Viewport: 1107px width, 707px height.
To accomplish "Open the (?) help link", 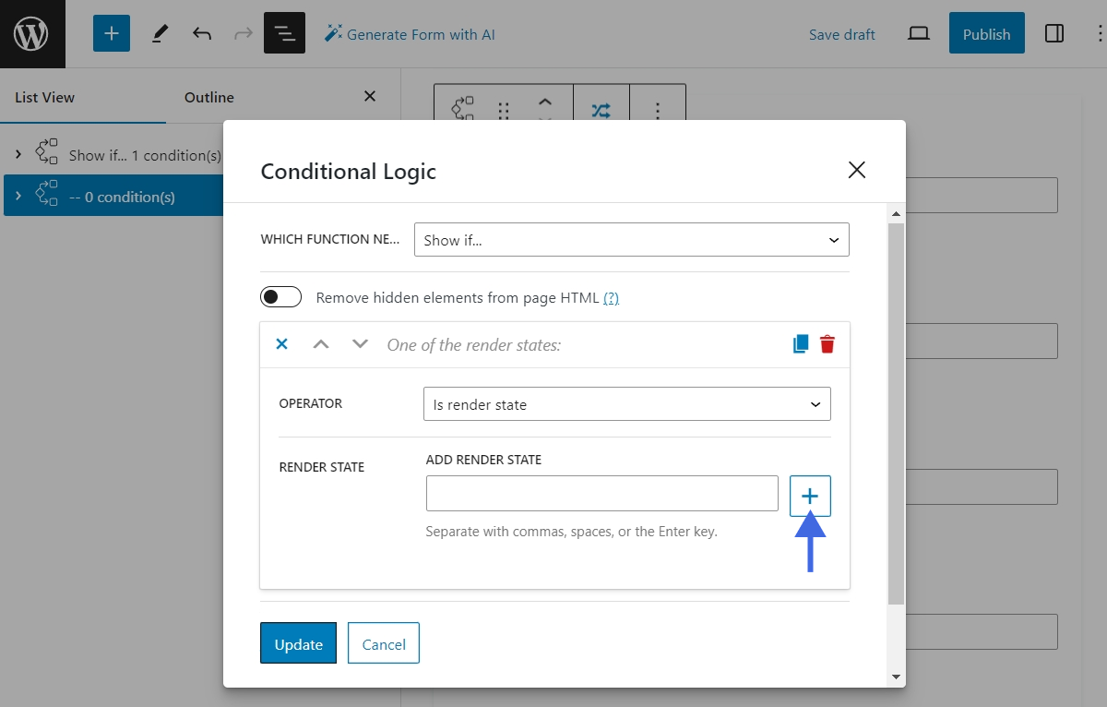I will click(x=611, y=298).
